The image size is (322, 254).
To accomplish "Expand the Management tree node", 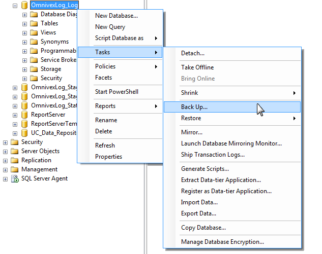I will pos(5,169).
